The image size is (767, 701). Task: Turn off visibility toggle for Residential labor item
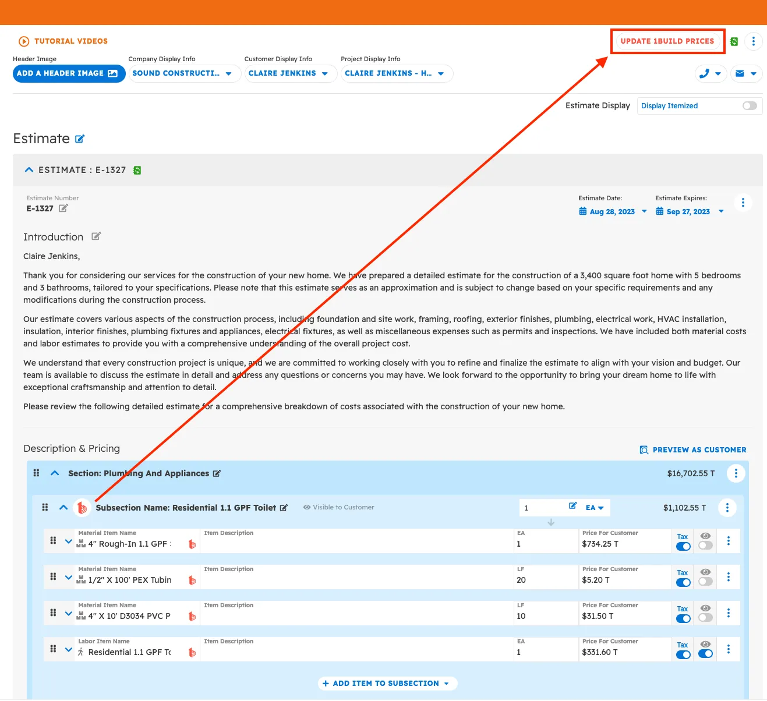tap(705, 654)
